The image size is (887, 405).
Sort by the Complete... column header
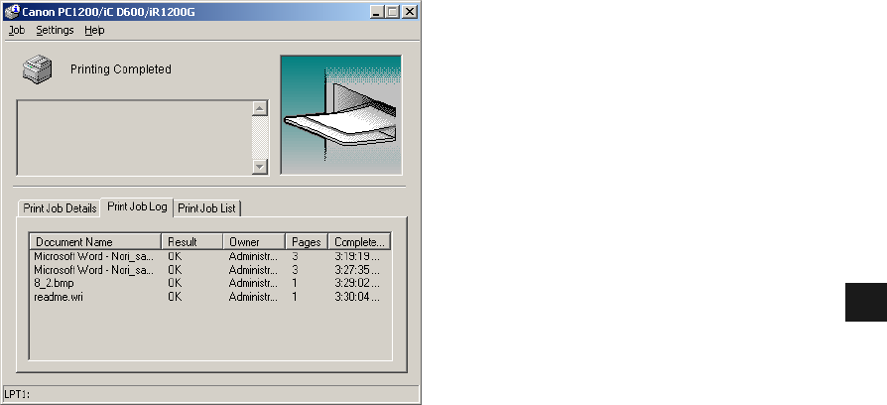click(x=359, y=242)
